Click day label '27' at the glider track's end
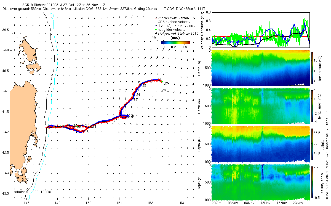 pos(166,83)
